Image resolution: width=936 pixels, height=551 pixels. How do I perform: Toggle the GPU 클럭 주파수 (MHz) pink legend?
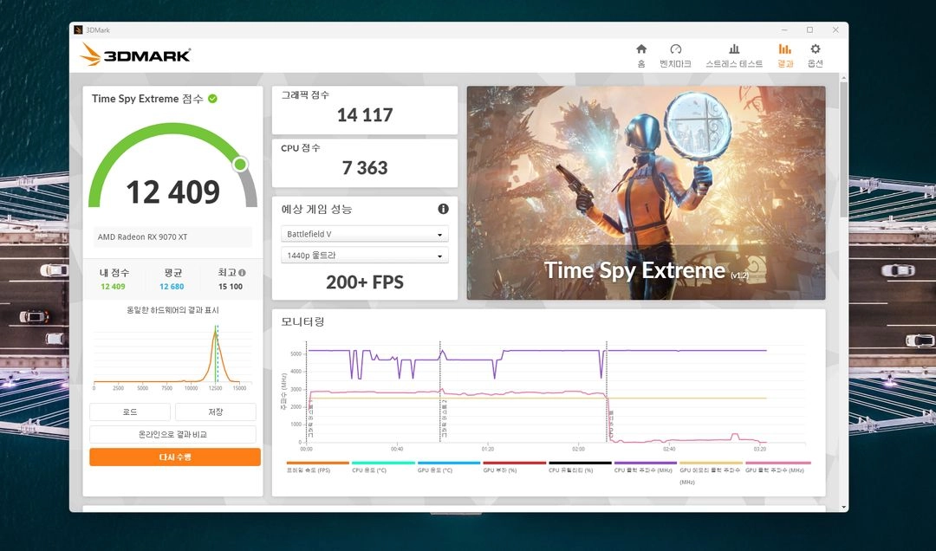tap(777, 467)
